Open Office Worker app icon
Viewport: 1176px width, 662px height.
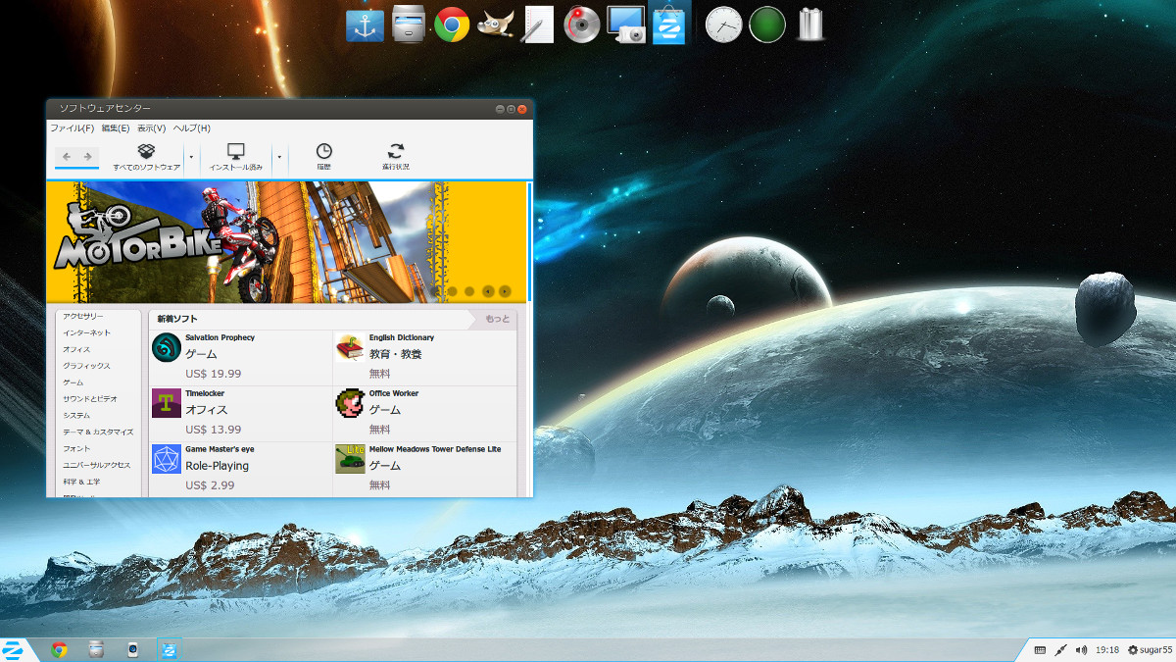coord(350,403)
